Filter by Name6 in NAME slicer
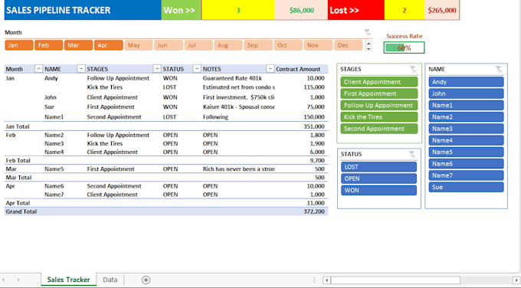This screenshot has width=521, height=288. point(466,164)
